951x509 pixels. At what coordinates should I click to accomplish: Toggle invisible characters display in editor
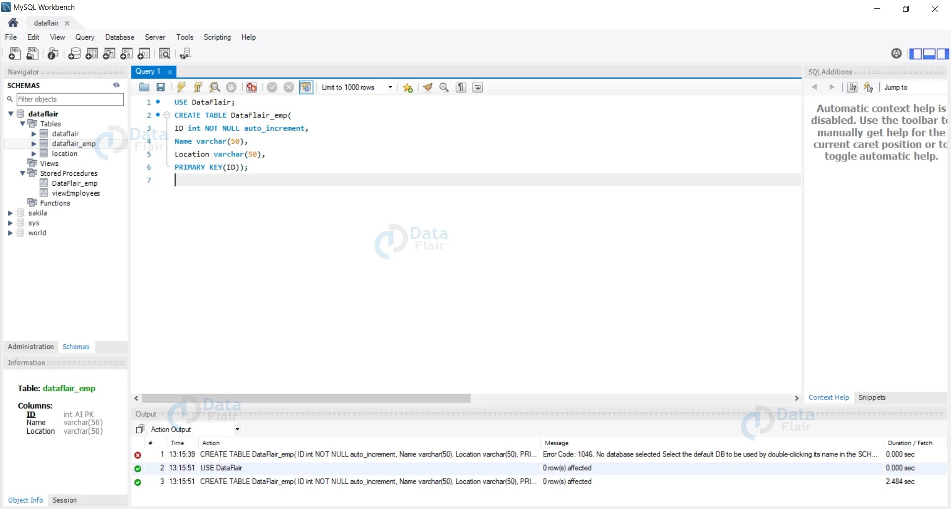[x=461, y=87]
